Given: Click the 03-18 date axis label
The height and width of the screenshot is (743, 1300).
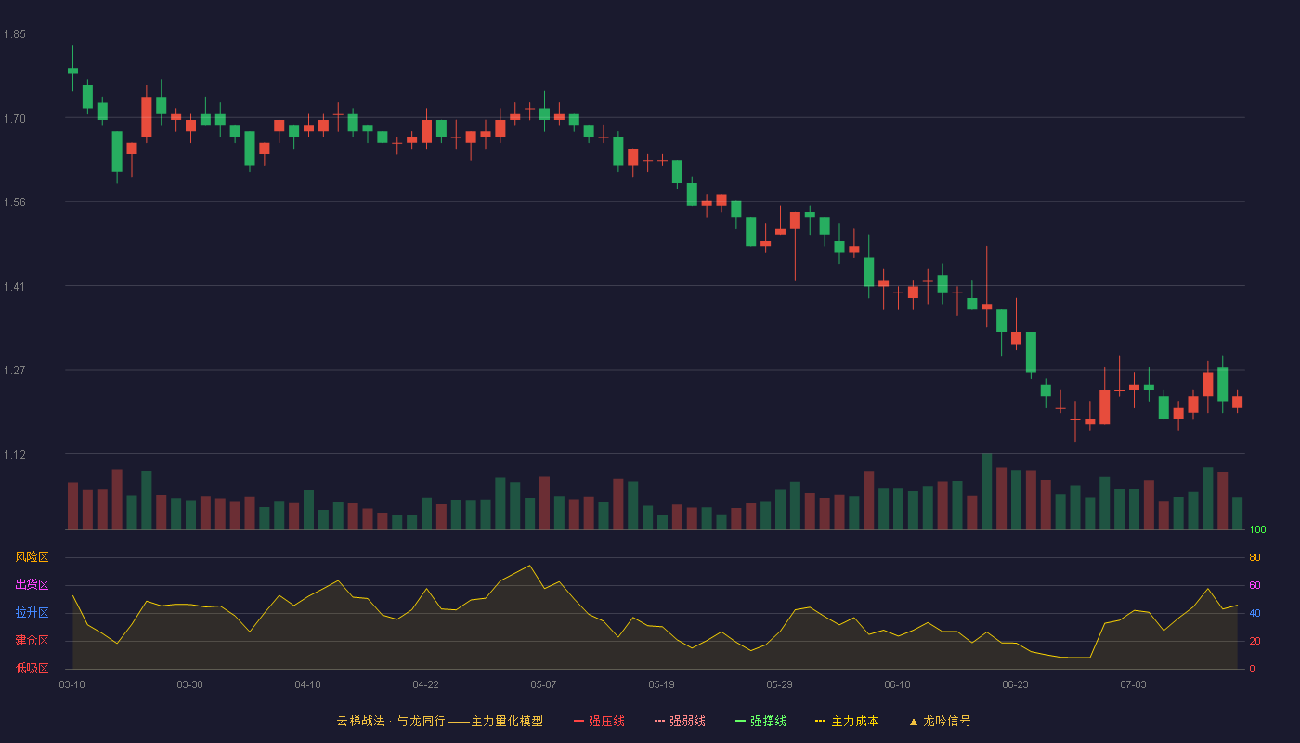Looking at the screenshot, I should 72,684.
